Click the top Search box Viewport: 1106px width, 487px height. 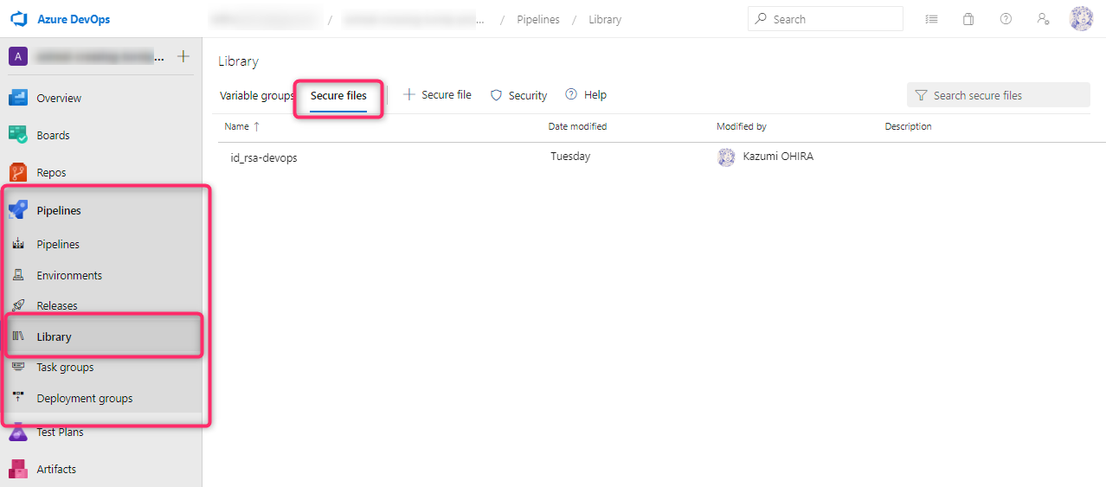825,19
